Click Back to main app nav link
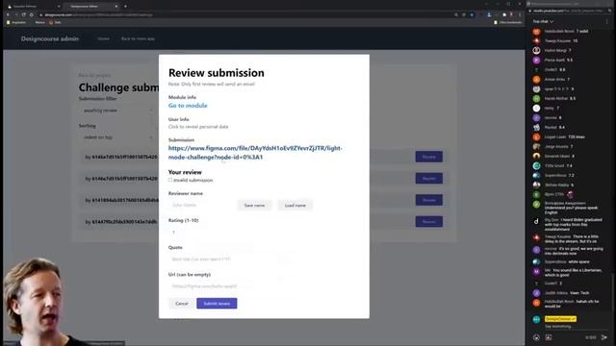 138,38
